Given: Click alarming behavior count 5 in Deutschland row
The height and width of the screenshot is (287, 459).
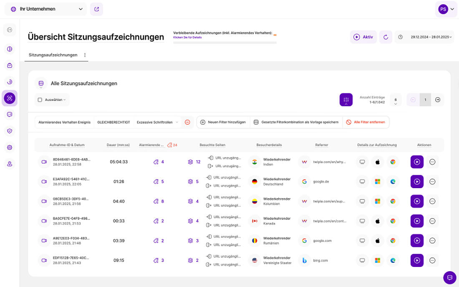Looking at the screenshot, I should [x=159, y=182].
